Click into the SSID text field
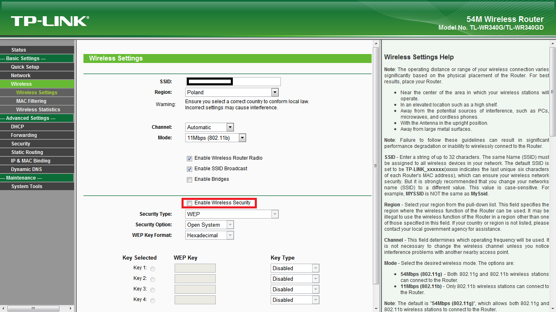The image size is (556, 312). [x=233, y=82]
